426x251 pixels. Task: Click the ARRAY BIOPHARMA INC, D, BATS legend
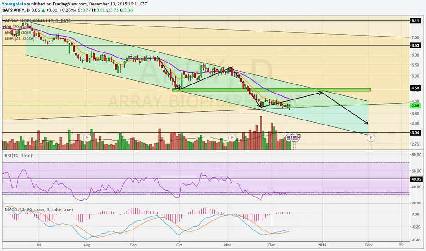(38, 21)
